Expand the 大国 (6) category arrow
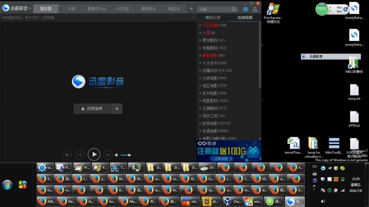Screen dimensions: 369x207 [x=200, y=33]
